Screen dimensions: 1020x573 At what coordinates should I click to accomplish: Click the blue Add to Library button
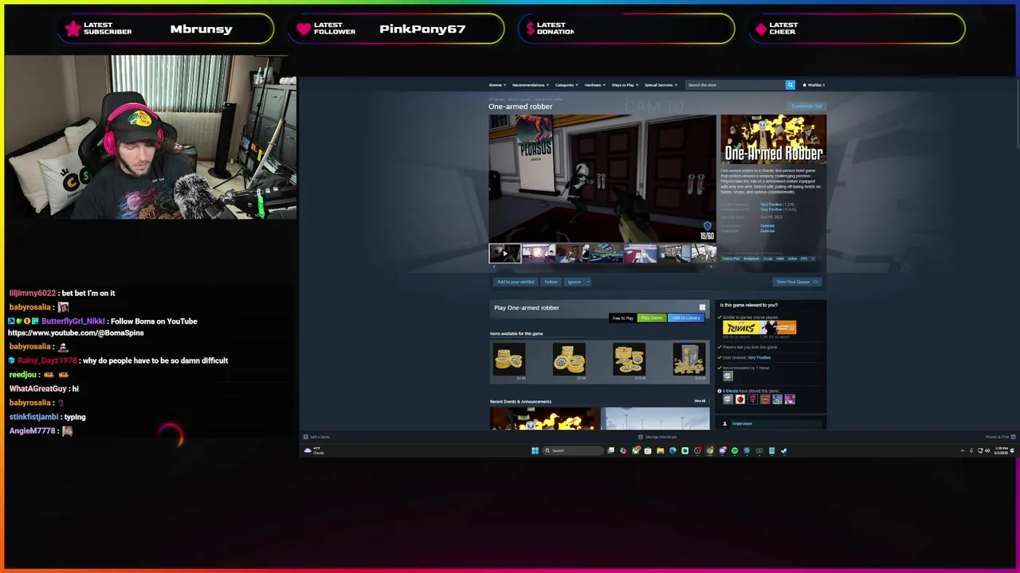(685, 318)
